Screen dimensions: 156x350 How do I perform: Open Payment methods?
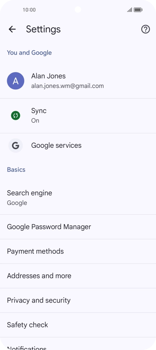(x=78, y=252)
